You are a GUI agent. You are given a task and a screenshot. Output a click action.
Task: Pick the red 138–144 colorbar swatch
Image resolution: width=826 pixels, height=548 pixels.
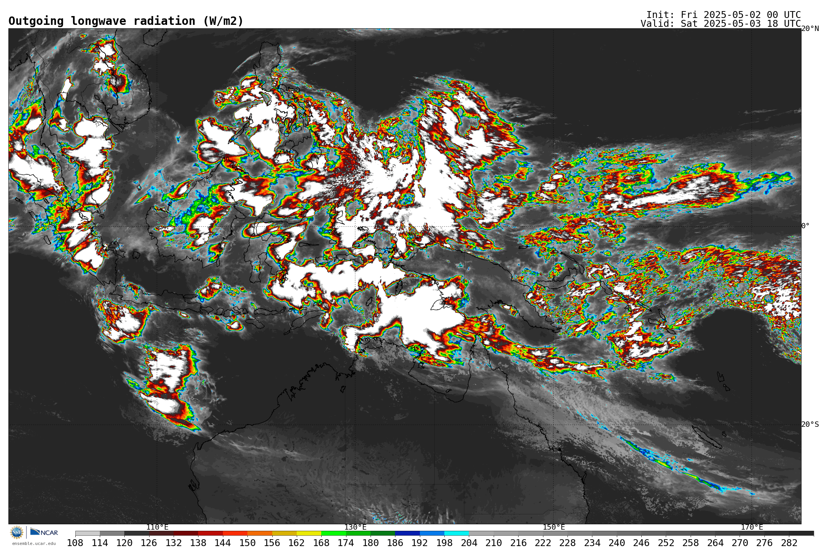tap(211, 533)
